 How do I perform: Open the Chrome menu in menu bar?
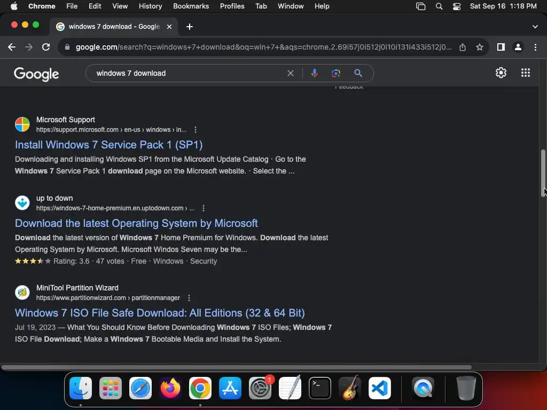pos(42,6)
